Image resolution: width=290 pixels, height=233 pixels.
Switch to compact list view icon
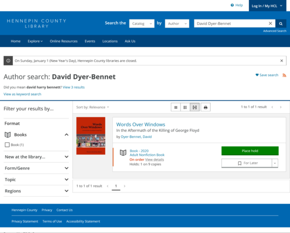click(176, 108)
